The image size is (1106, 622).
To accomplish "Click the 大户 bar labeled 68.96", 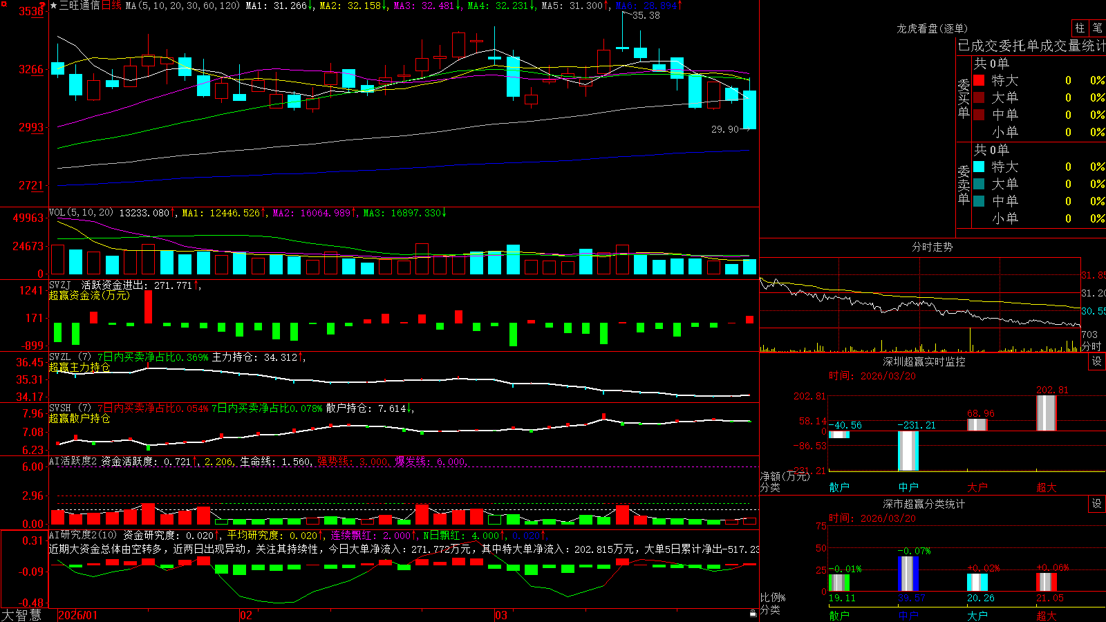I will [x=977, y=424].
